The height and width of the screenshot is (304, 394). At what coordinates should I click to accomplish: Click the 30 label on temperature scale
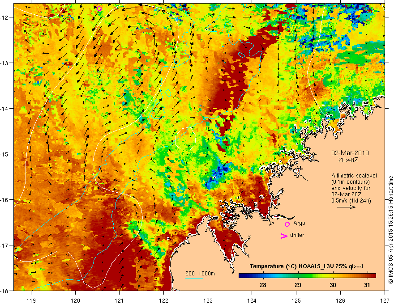click(x=333, y=285)
